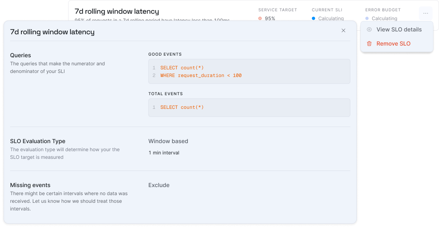Click the red trash icon in the menu

(x=369, y=44)
